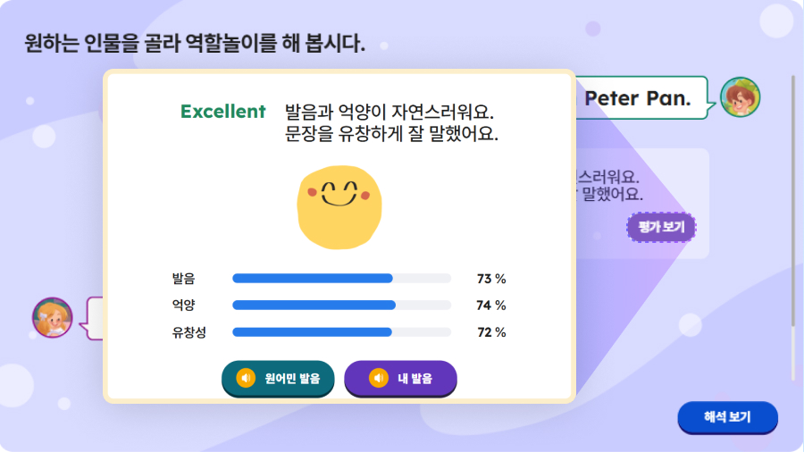Click the Peter Pan character avatar

click(740, 96)
